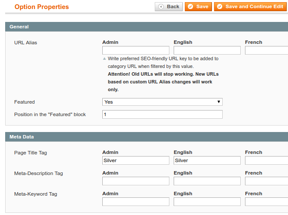Click the URL Alias hint triangle icon
Image resolution: width=288 pixels, height=215 pixels.
(x=104, y=59)
